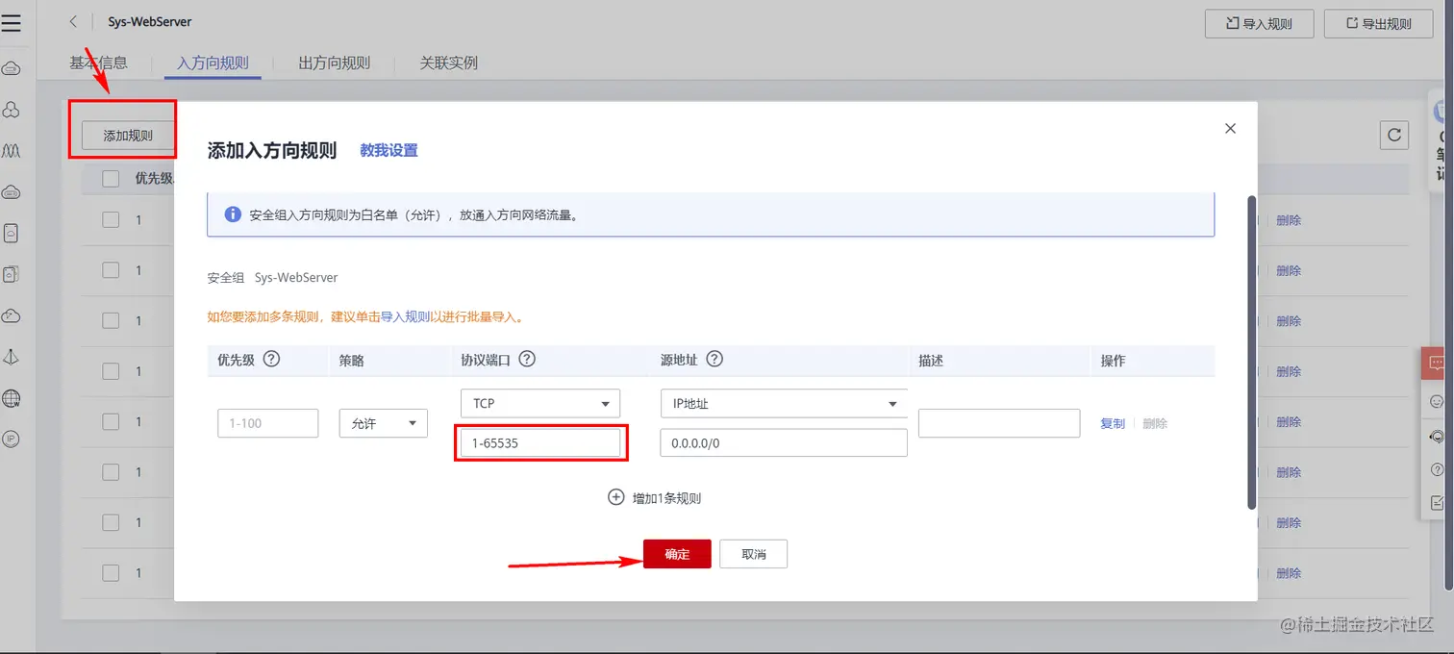Open the 允许 policy dropdown
Screen dimensions: 1454x654
(x=383, y=423)
